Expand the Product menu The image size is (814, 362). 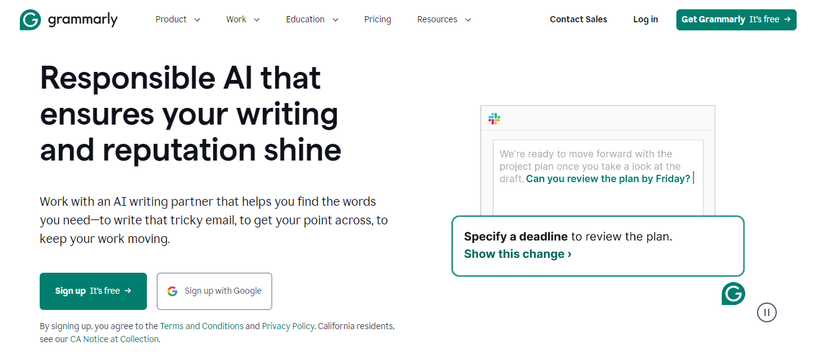point(178,19)
